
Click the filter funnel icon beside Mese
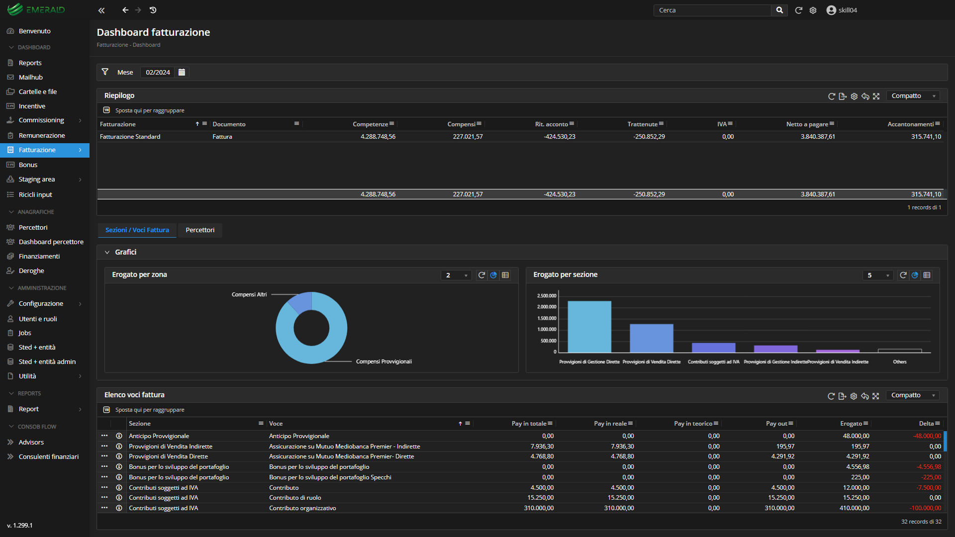[x=105, y=72]
